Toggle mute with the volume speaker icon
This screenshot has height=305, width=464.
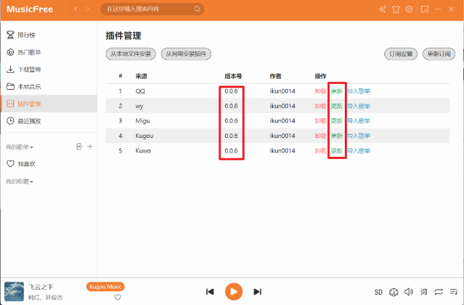tap(408, 292)
